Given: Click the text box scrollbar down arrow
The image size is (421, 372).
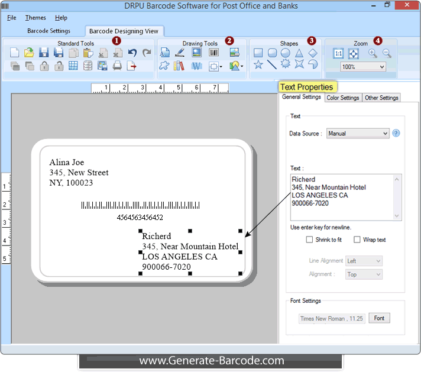Looking at the screenshot, I should [x=397, y=216].
